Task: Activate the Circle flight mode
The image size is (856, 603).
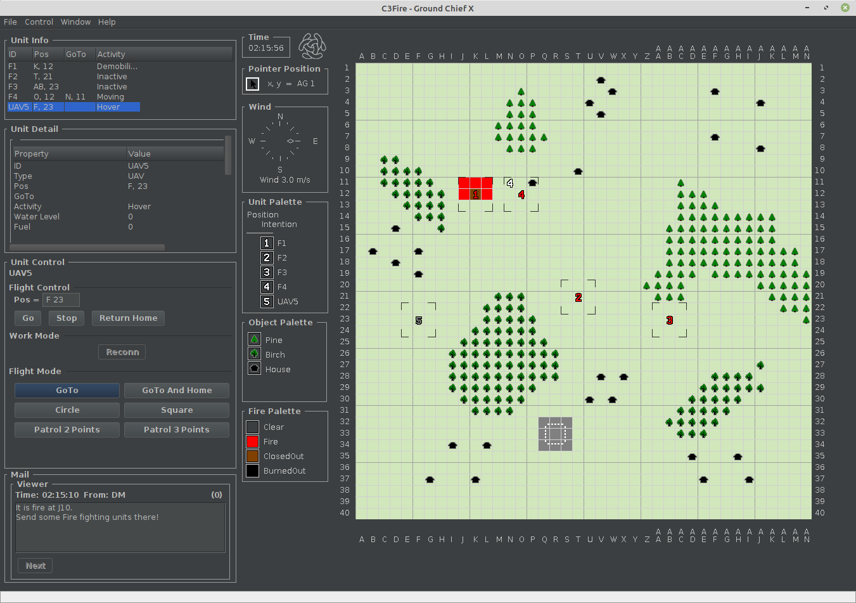Action: [67, 410]
